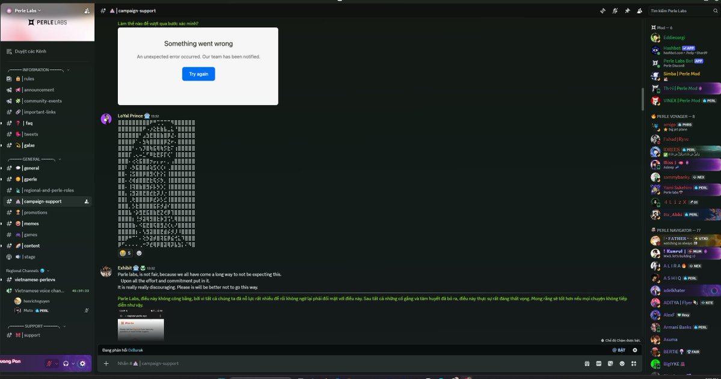Collapse Regional Channels category
The image size is (721, 379).
27,271
